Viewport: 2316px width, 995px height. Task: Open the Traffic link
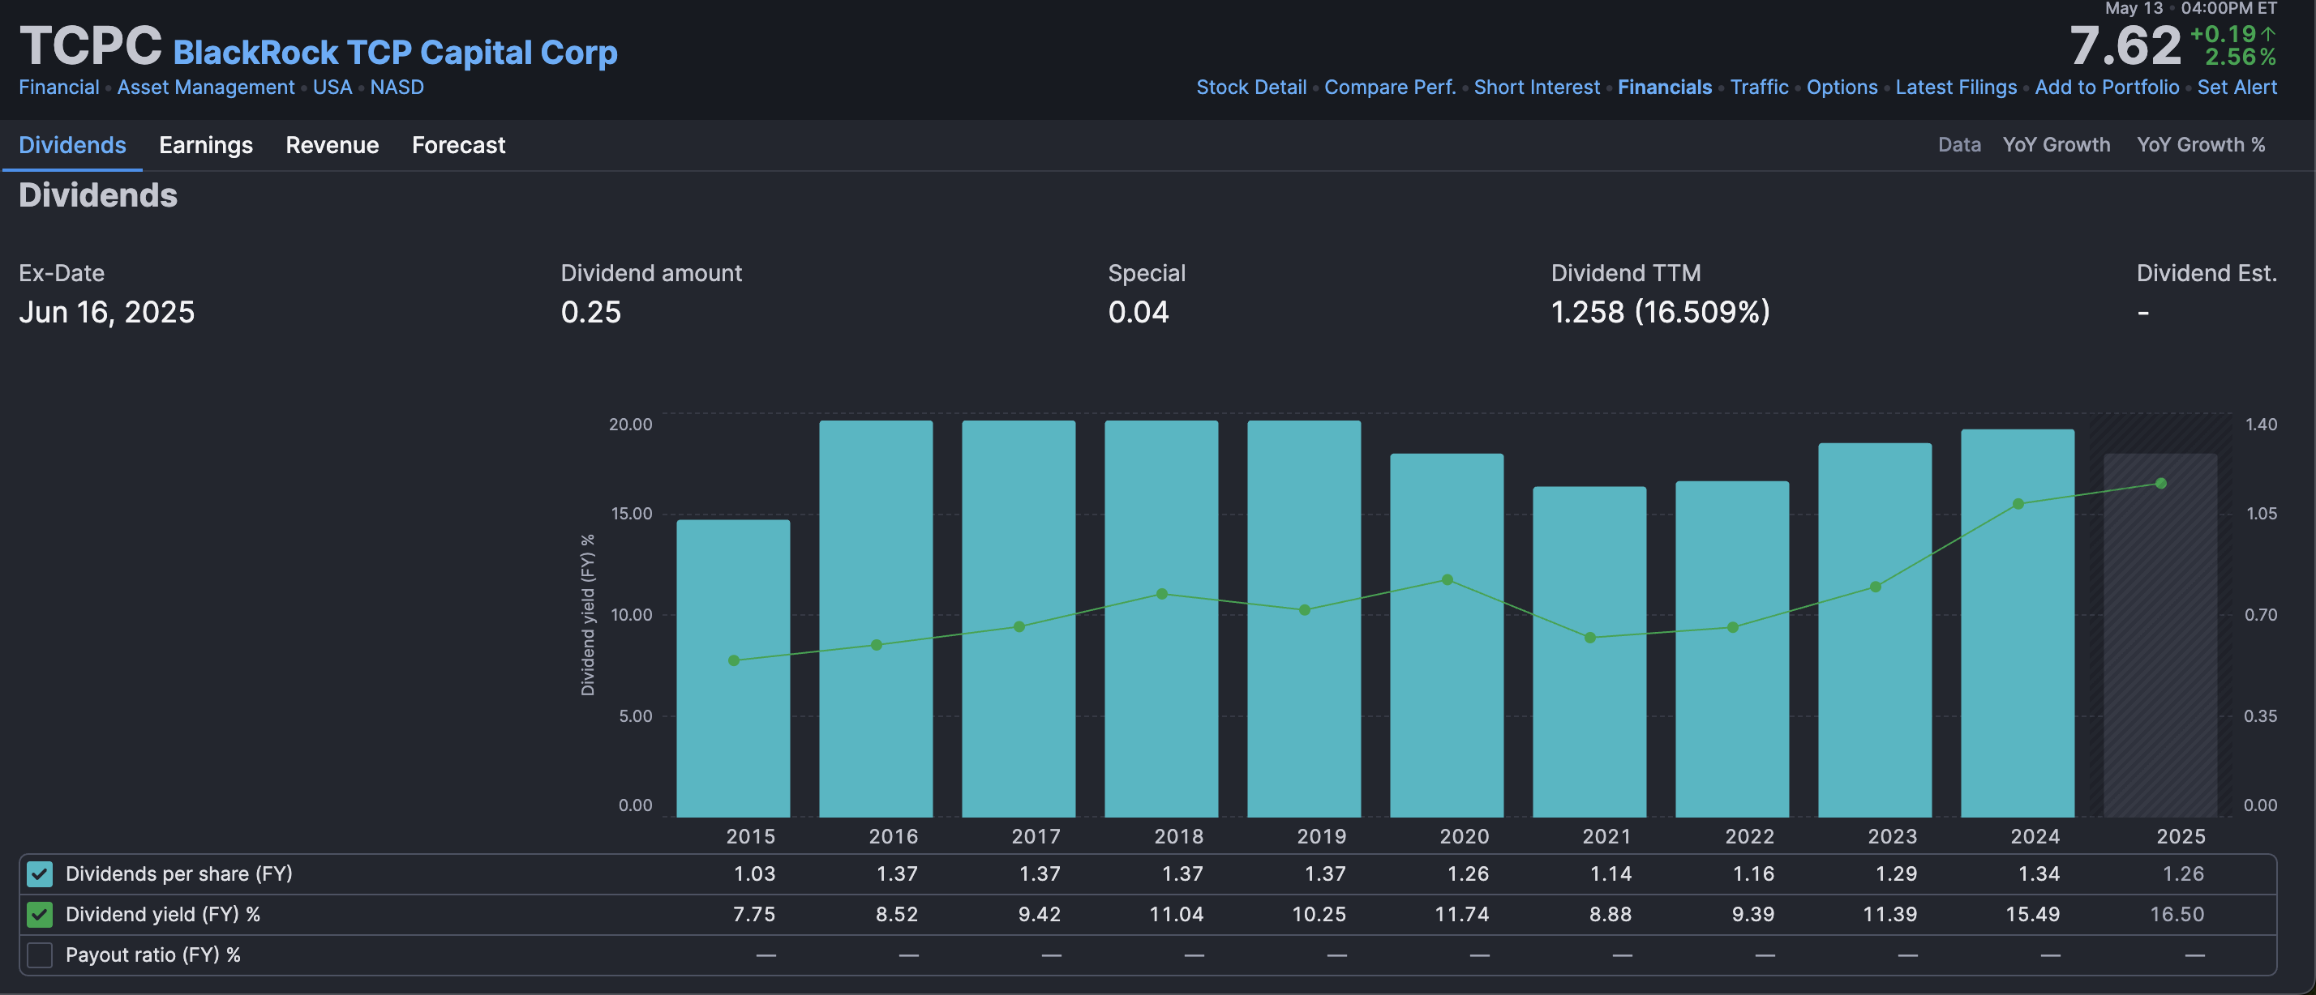click(1759, 88)
